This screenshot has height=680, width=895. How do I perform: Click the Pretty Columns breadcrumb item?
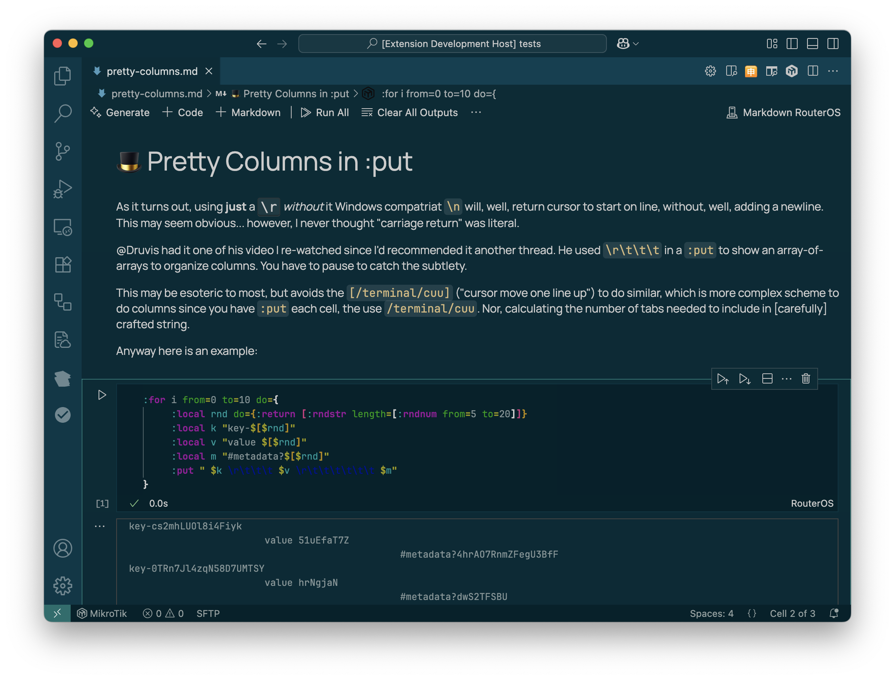(296, 94)
